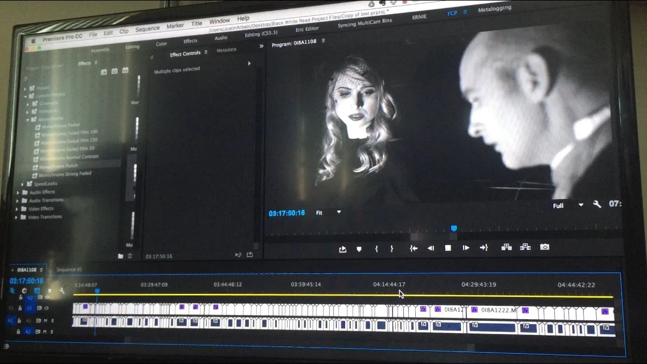Click the Go to Out point button

point(484,247)
